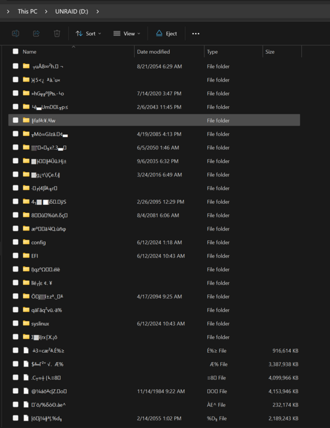Select the EFI folder icon

click(26, 256)
